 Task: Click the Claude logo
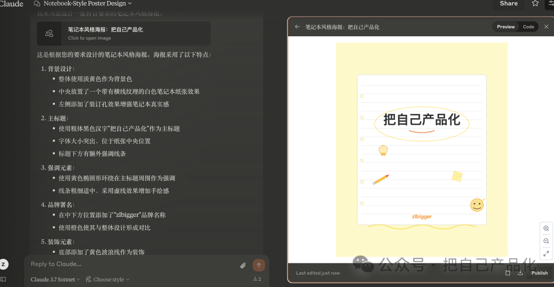pyautogui.click(x=11, y=4)
